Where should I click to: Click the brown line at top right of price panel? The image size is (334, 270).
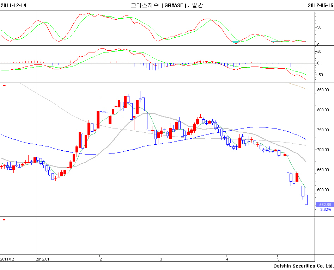[x=297, y=86]
